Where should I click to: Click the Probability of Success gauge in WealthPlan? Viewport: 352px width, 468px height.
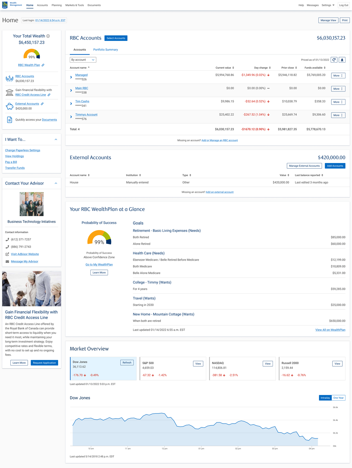coord(99,238)
